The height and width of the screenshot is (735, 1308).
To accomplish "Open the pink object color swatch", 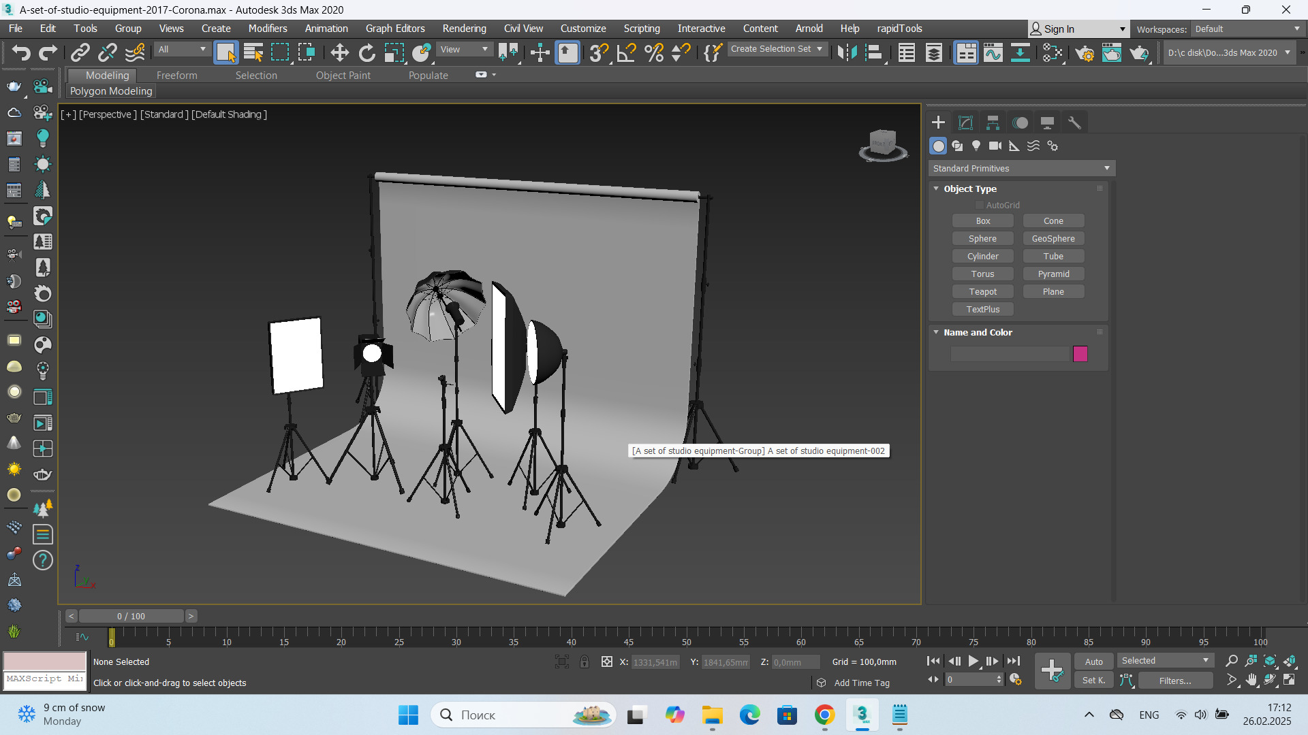I will [x=1080, y=354].
